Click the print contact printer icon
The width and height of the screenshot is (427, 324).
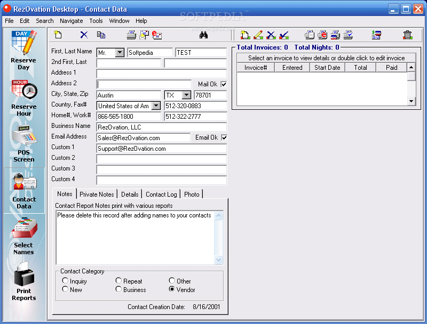(131, 35)
